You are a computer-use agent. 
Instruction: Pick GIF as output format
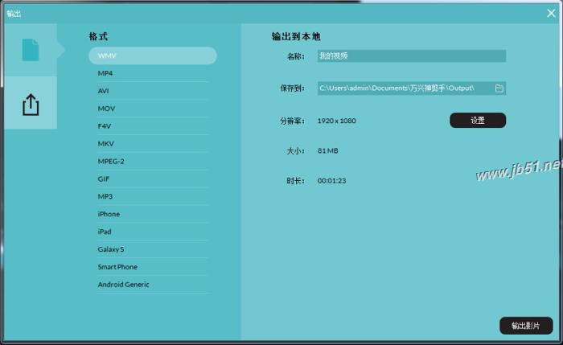pyautogui.click(x=153, y=179)
